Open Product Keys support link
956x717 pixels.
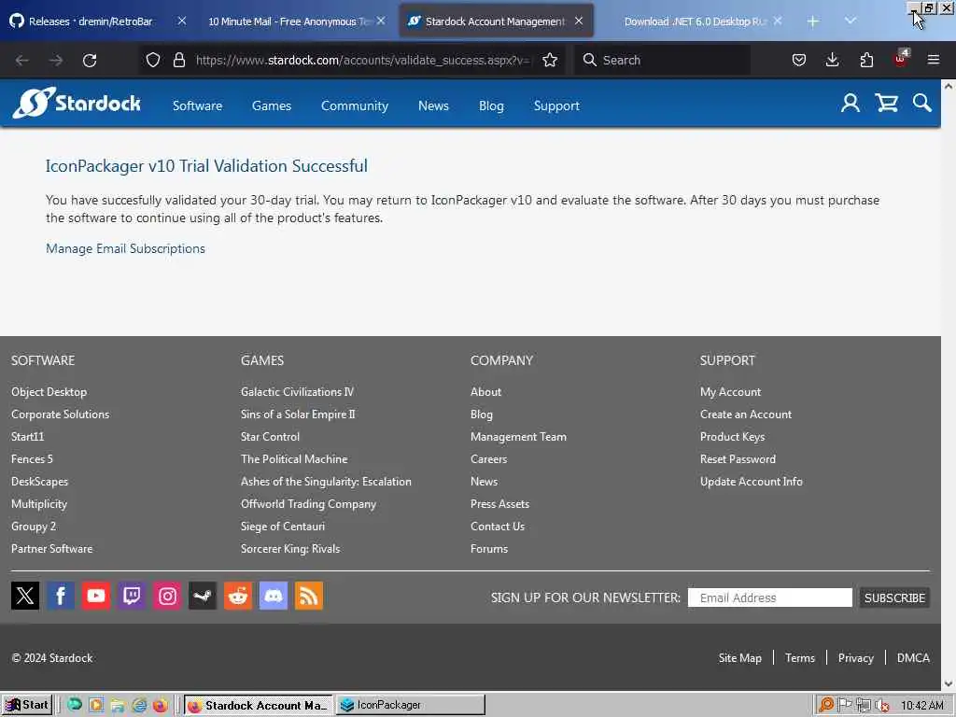click(732, 437)
